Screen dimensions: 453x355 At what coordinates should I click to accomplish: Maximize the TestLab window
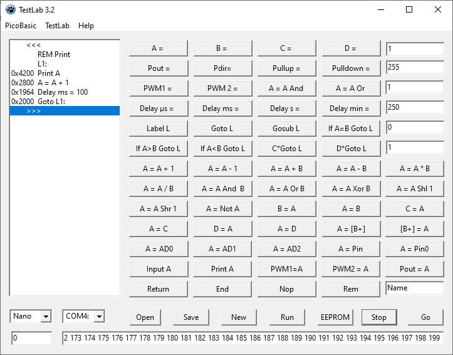(x=409, y=9)
